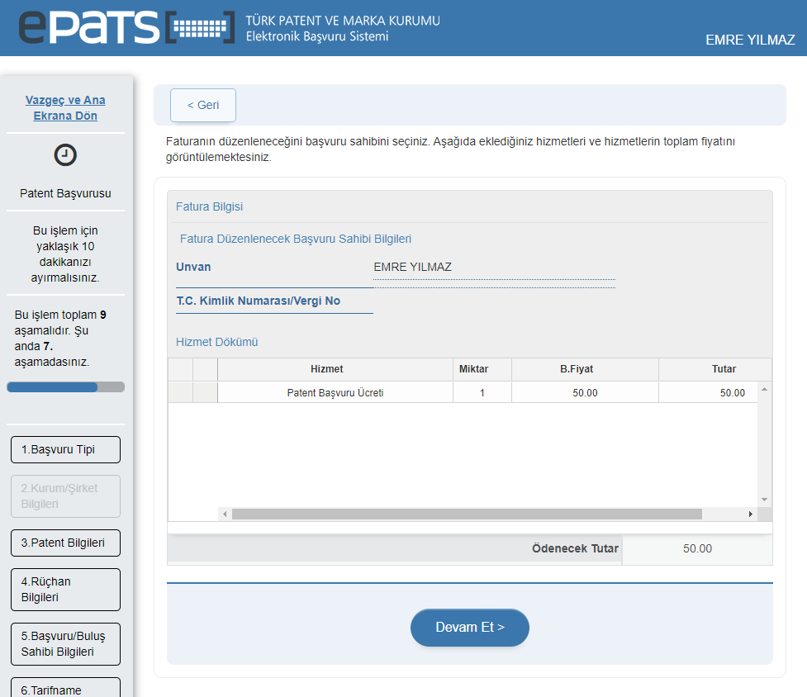Viewport: 807px width, 697px height.
Task: Click the Miktar column header
Action: click(482, 369)
